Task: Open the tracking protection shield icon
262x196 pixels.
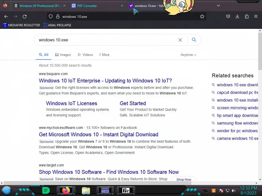Action: 51,17
